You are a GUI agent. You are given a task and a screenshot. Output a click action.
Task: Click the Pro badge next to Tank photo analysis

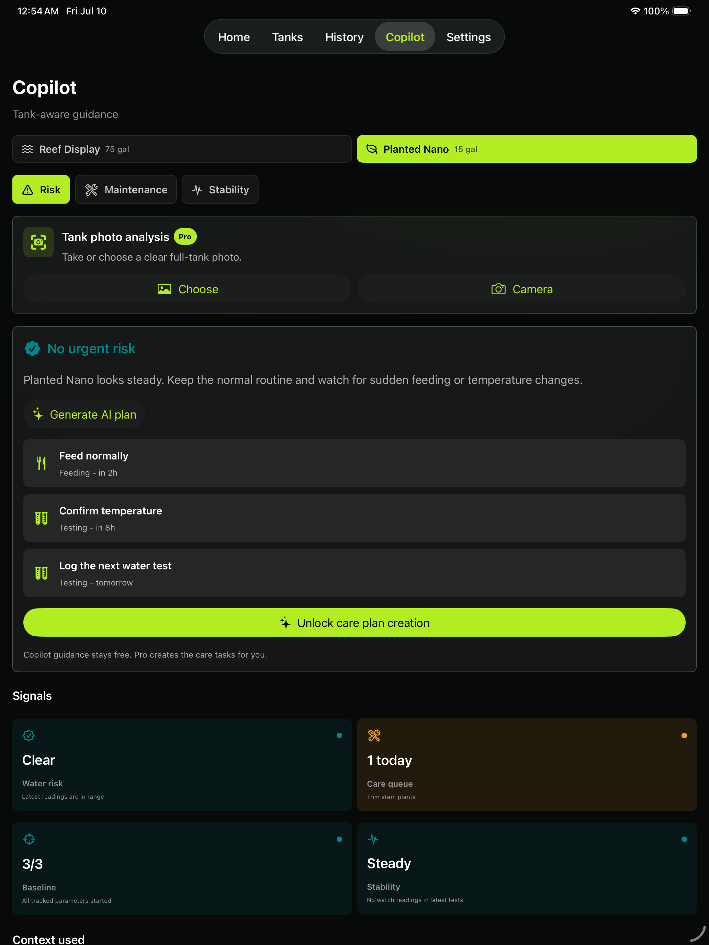[185, 237]
